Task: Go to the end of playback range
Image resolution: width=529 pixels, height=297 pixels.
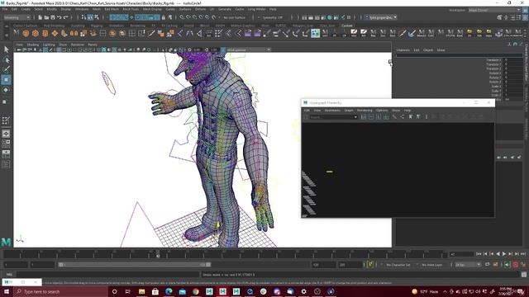Action: (523, 254)
